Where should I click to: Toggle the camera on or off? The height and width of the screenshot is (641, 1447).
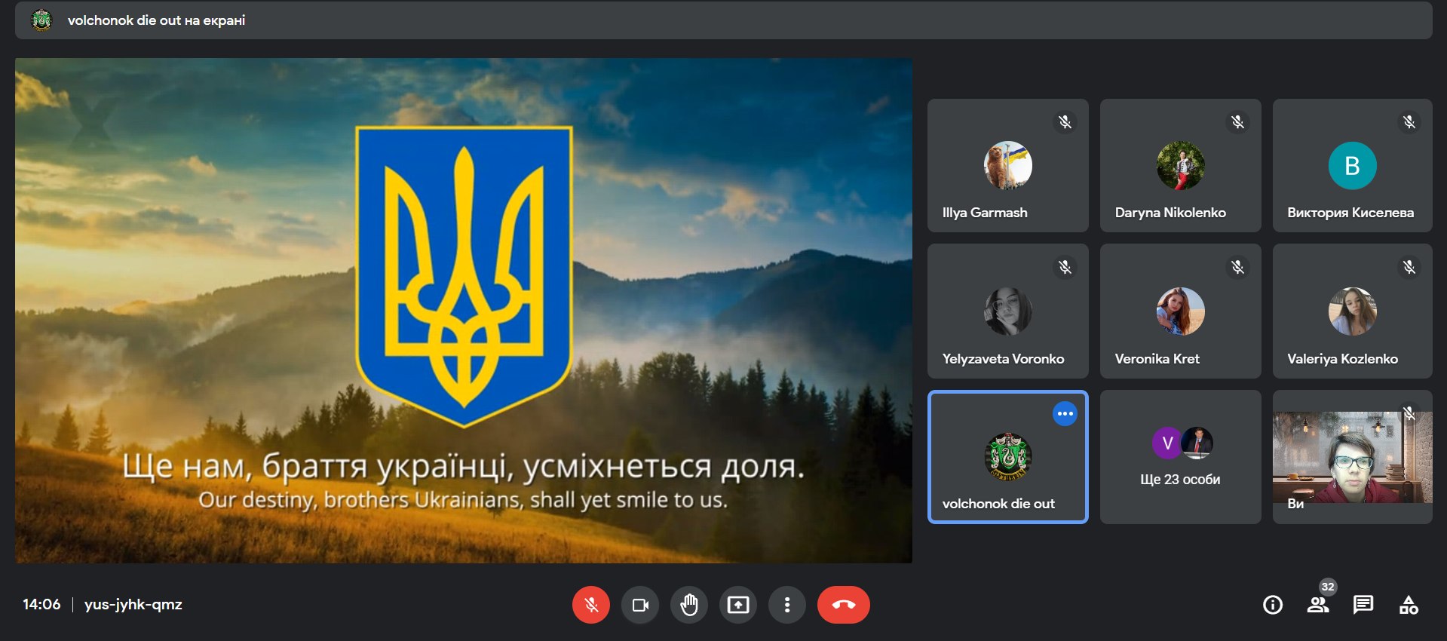click(x=640, y=605)
